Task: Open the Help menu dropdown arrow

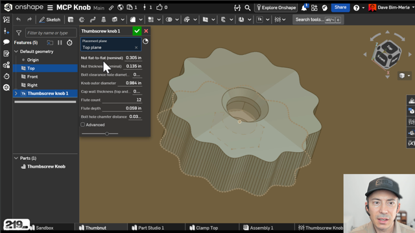Action: (363, 8)
